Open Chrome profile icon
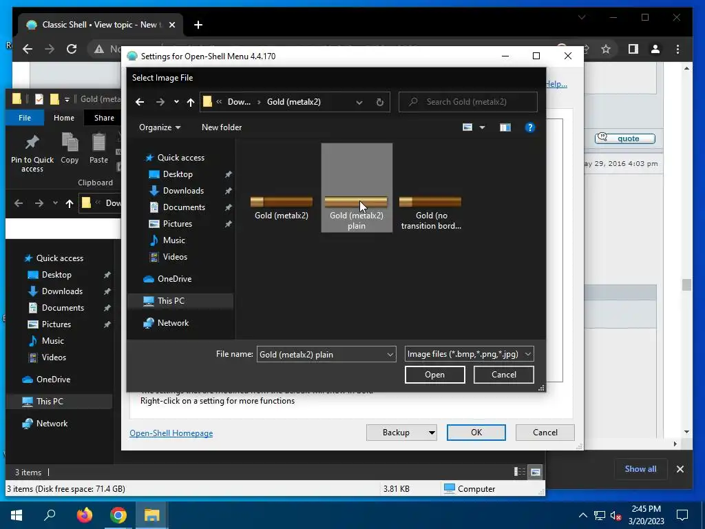This screenshot has height=529, width=705. point(655,49)
